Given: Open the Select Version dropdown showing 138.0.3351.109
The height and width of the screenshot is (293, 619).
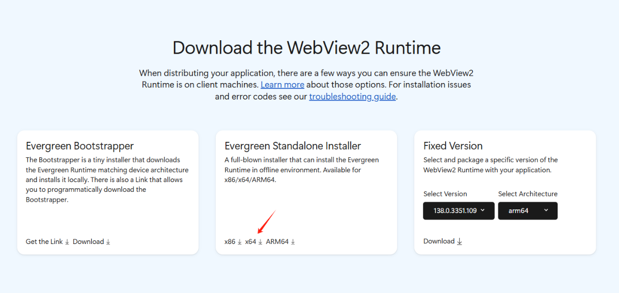Looking at the screenshot, I should coord(459,210).
